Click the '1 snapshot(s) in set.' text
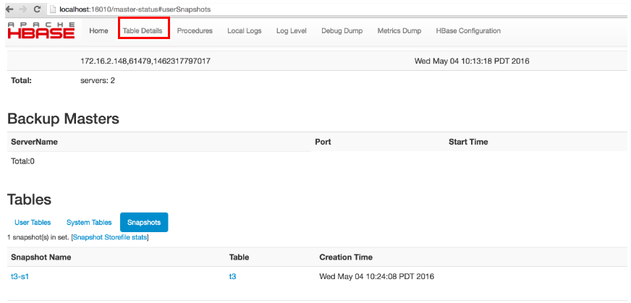 tap(38, 237)
